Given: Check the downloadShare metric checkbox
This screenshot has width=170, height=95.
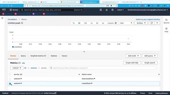Looking at the screenshot, I should point(10,79).
